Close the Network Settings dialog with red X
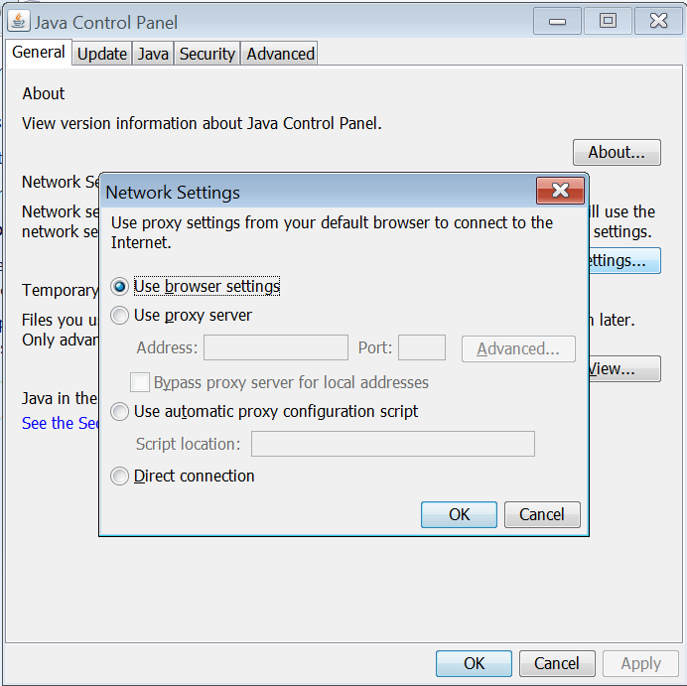This screenshot has height=686, width=687. click(560, 191)
